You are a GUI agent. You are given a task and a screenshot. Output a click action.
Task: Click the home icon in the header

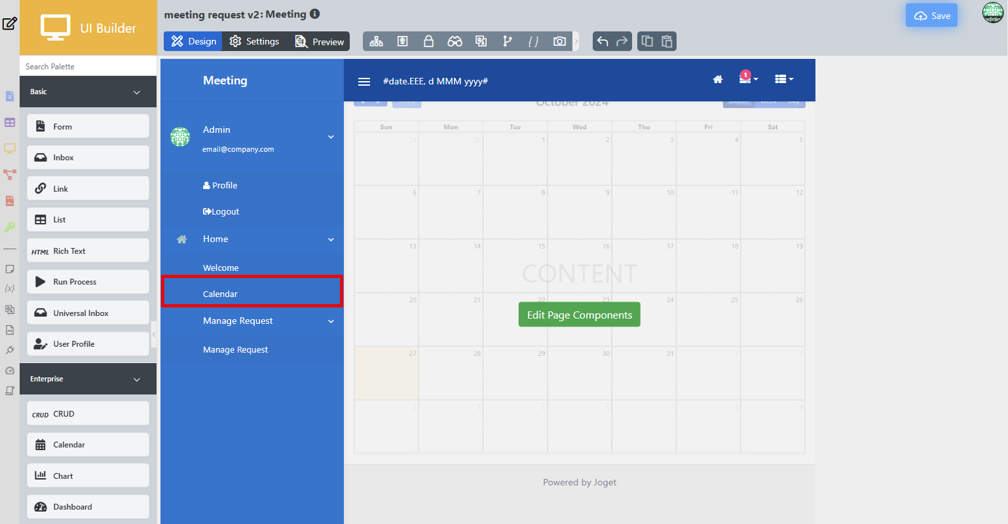tap(718, 79)
